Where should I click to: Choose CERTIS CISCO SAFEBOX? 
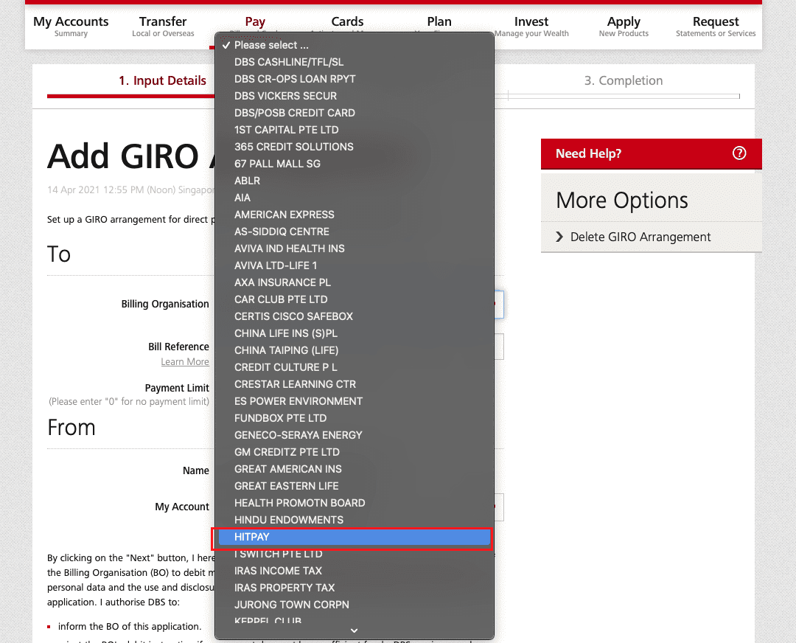click(x=355, y=316)
